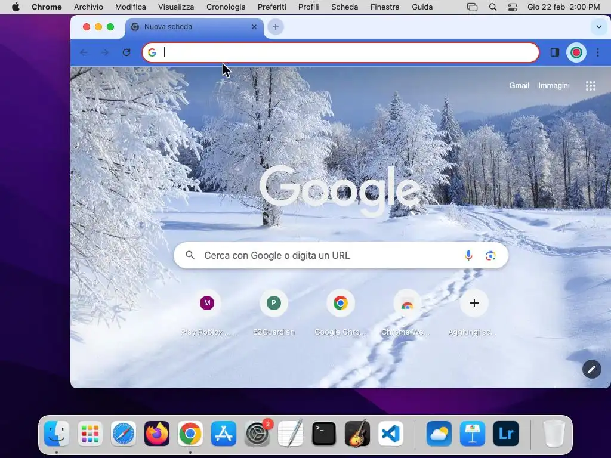Customize Chrome with the pencil icon

point(591,369)
